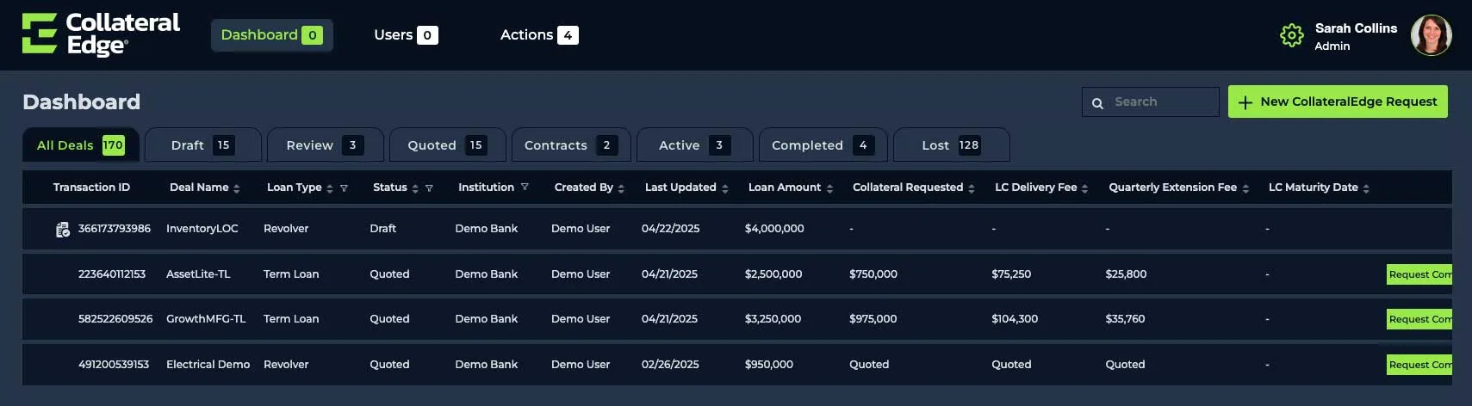This screenshot has height=406, width=1472.
Task: Select transaction 366173793986
Action: 115,229
